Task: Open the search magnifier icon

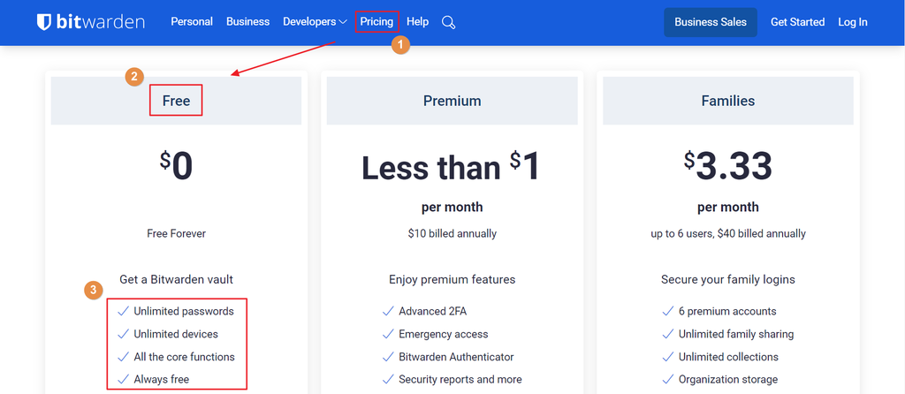Action: pyautogui.click(x=448, y=22)
